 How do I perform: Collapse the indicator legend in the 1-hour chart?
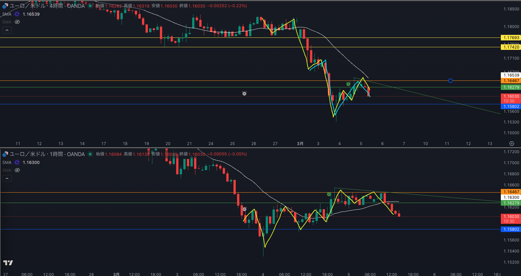[x=7, y=179]
